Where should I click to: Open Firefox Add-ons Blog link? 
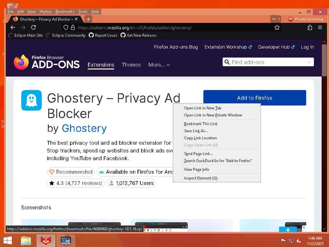[x=176, y=47]
